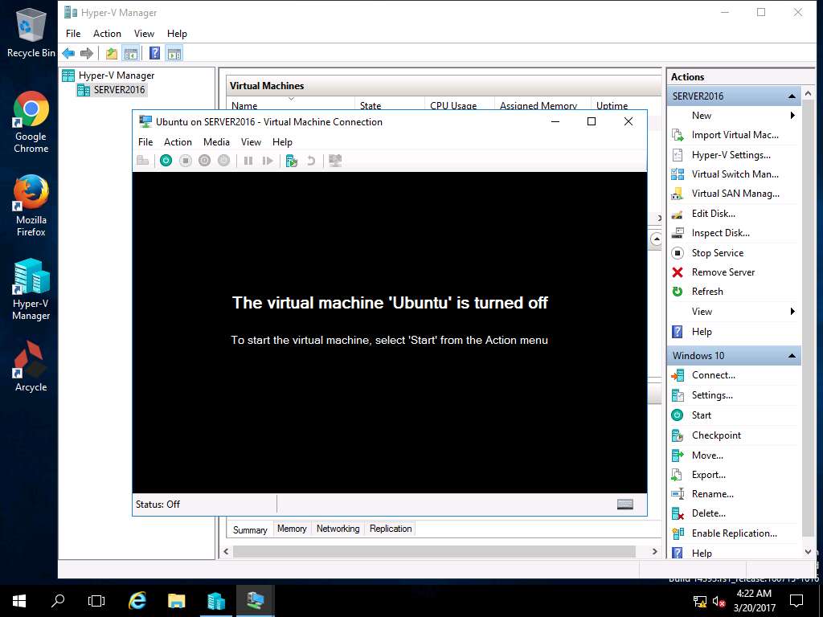Open Virtual Switch Manager in the Actions pane
Viewport: 823px width, 617px height.
coord(734,174)
